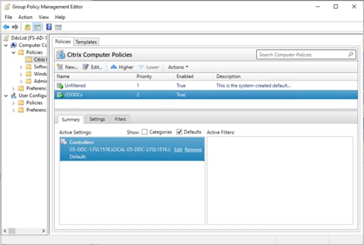The height and width of the screenshot is (245, 364).
Task: Enable the Categories checkbox
Action: [x=144, y=132]
